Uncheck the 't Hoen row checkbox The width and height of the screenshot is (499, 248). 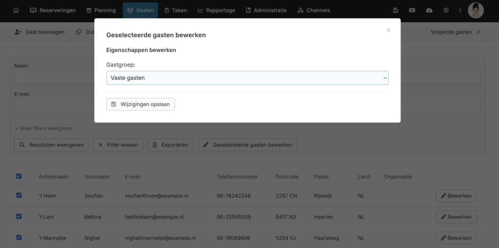19,195
